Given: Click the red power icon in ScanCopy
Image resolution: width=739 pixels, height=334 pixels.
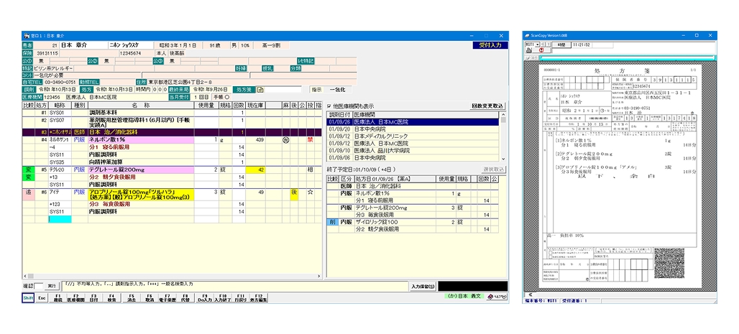Looking at the screenshot, I should pyautogui.click(x=540, y=51).
